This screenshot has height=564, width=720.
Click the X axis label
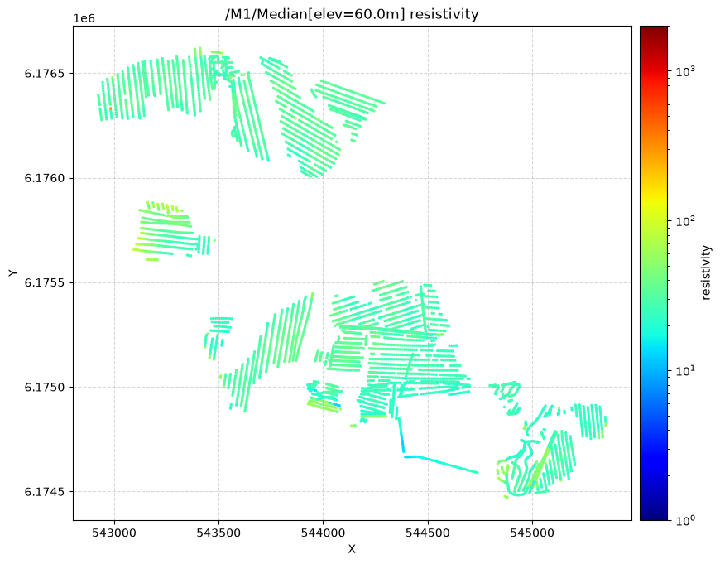tap(352, 549)
